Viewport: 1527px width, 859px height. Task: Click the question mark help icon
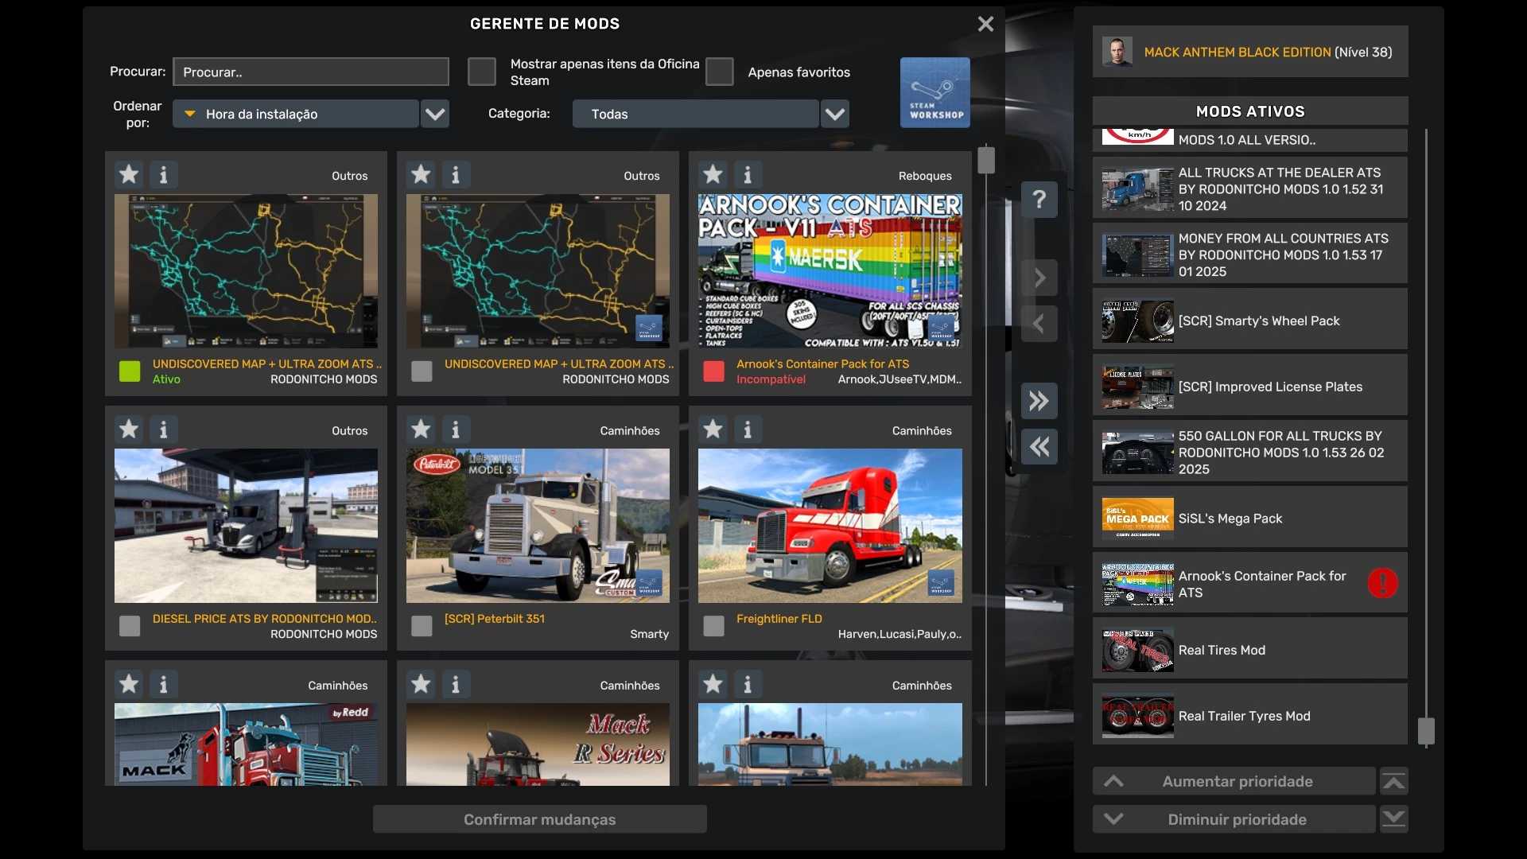pyautogui.click(x=1039, y=200)
